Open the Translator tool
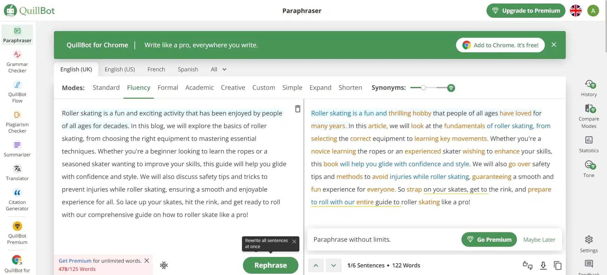 pos(17,173)
